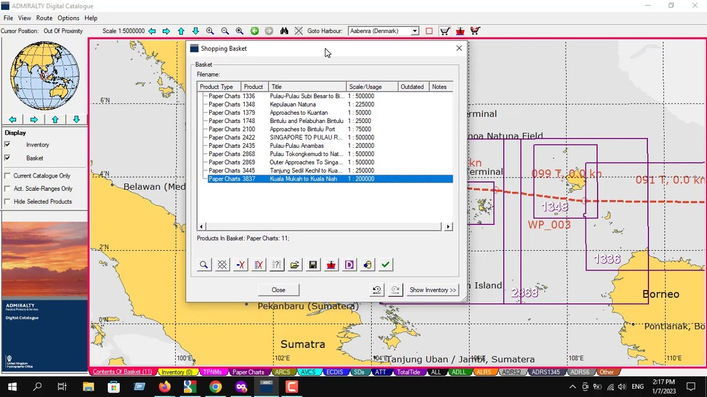The width and height of the screenshot is (707, 397).
Task: Remove selected item from basket
Action: tap(240, 265)
